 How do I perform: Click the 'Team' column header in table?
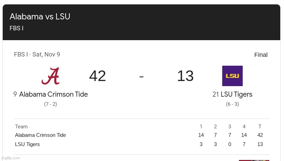pyautogui.click(x=21, y=127)
